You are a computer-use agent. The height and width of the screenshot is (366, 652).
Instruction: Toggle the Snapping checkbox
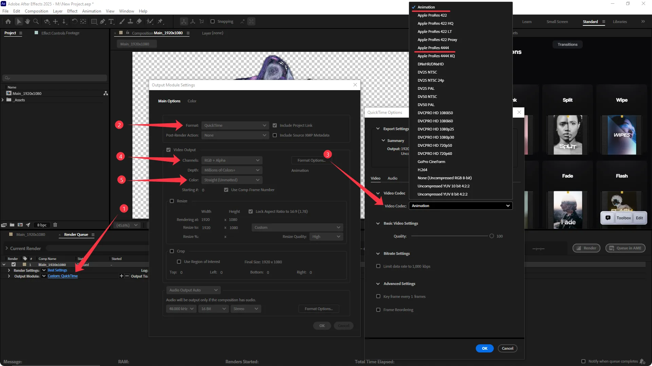click(x=213, y=21)
